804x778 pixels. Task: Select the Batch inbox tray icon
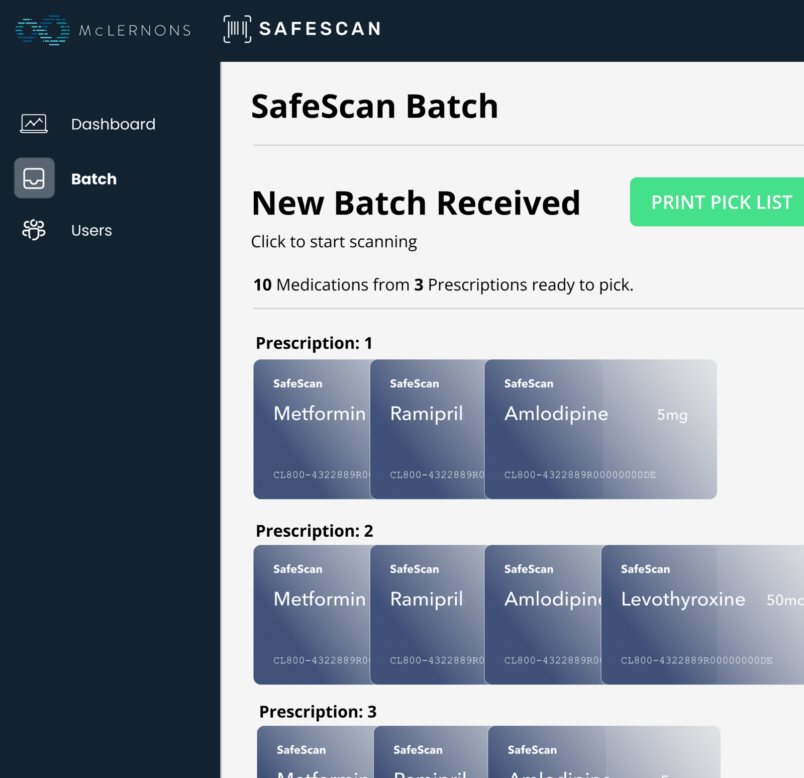click(x=34, y=178)
